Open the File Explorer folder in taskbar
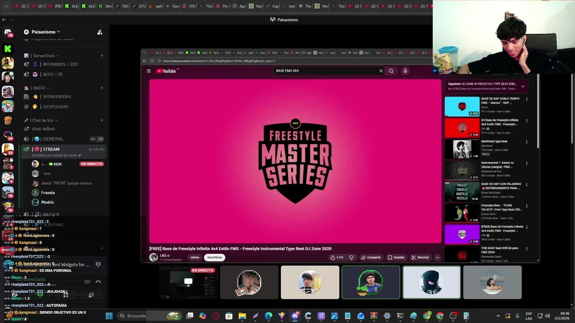The height and width of the screenshot is (323, 575). 242,316
